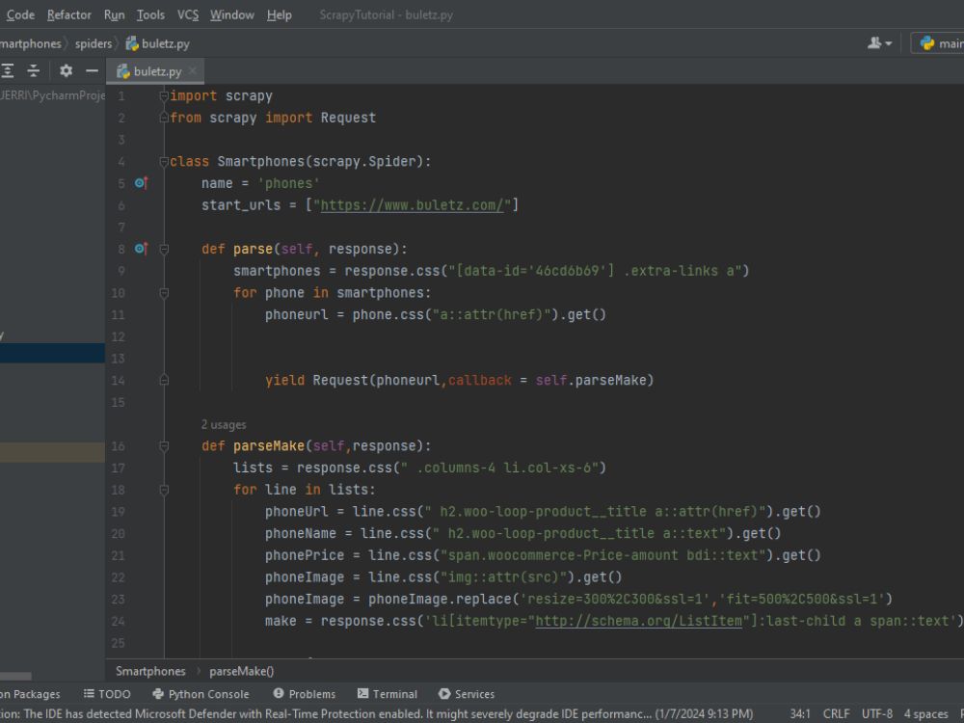This screenshot has height=723, width=964.
Task: Place cursor on 'name = phones' line
Action: pos(260,183)
